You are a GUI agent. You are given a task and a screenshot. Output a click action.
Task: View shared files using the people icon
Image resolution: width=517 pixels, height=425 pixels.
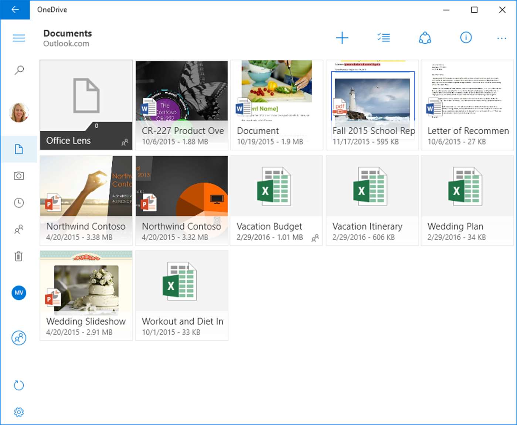pos(19,229)
